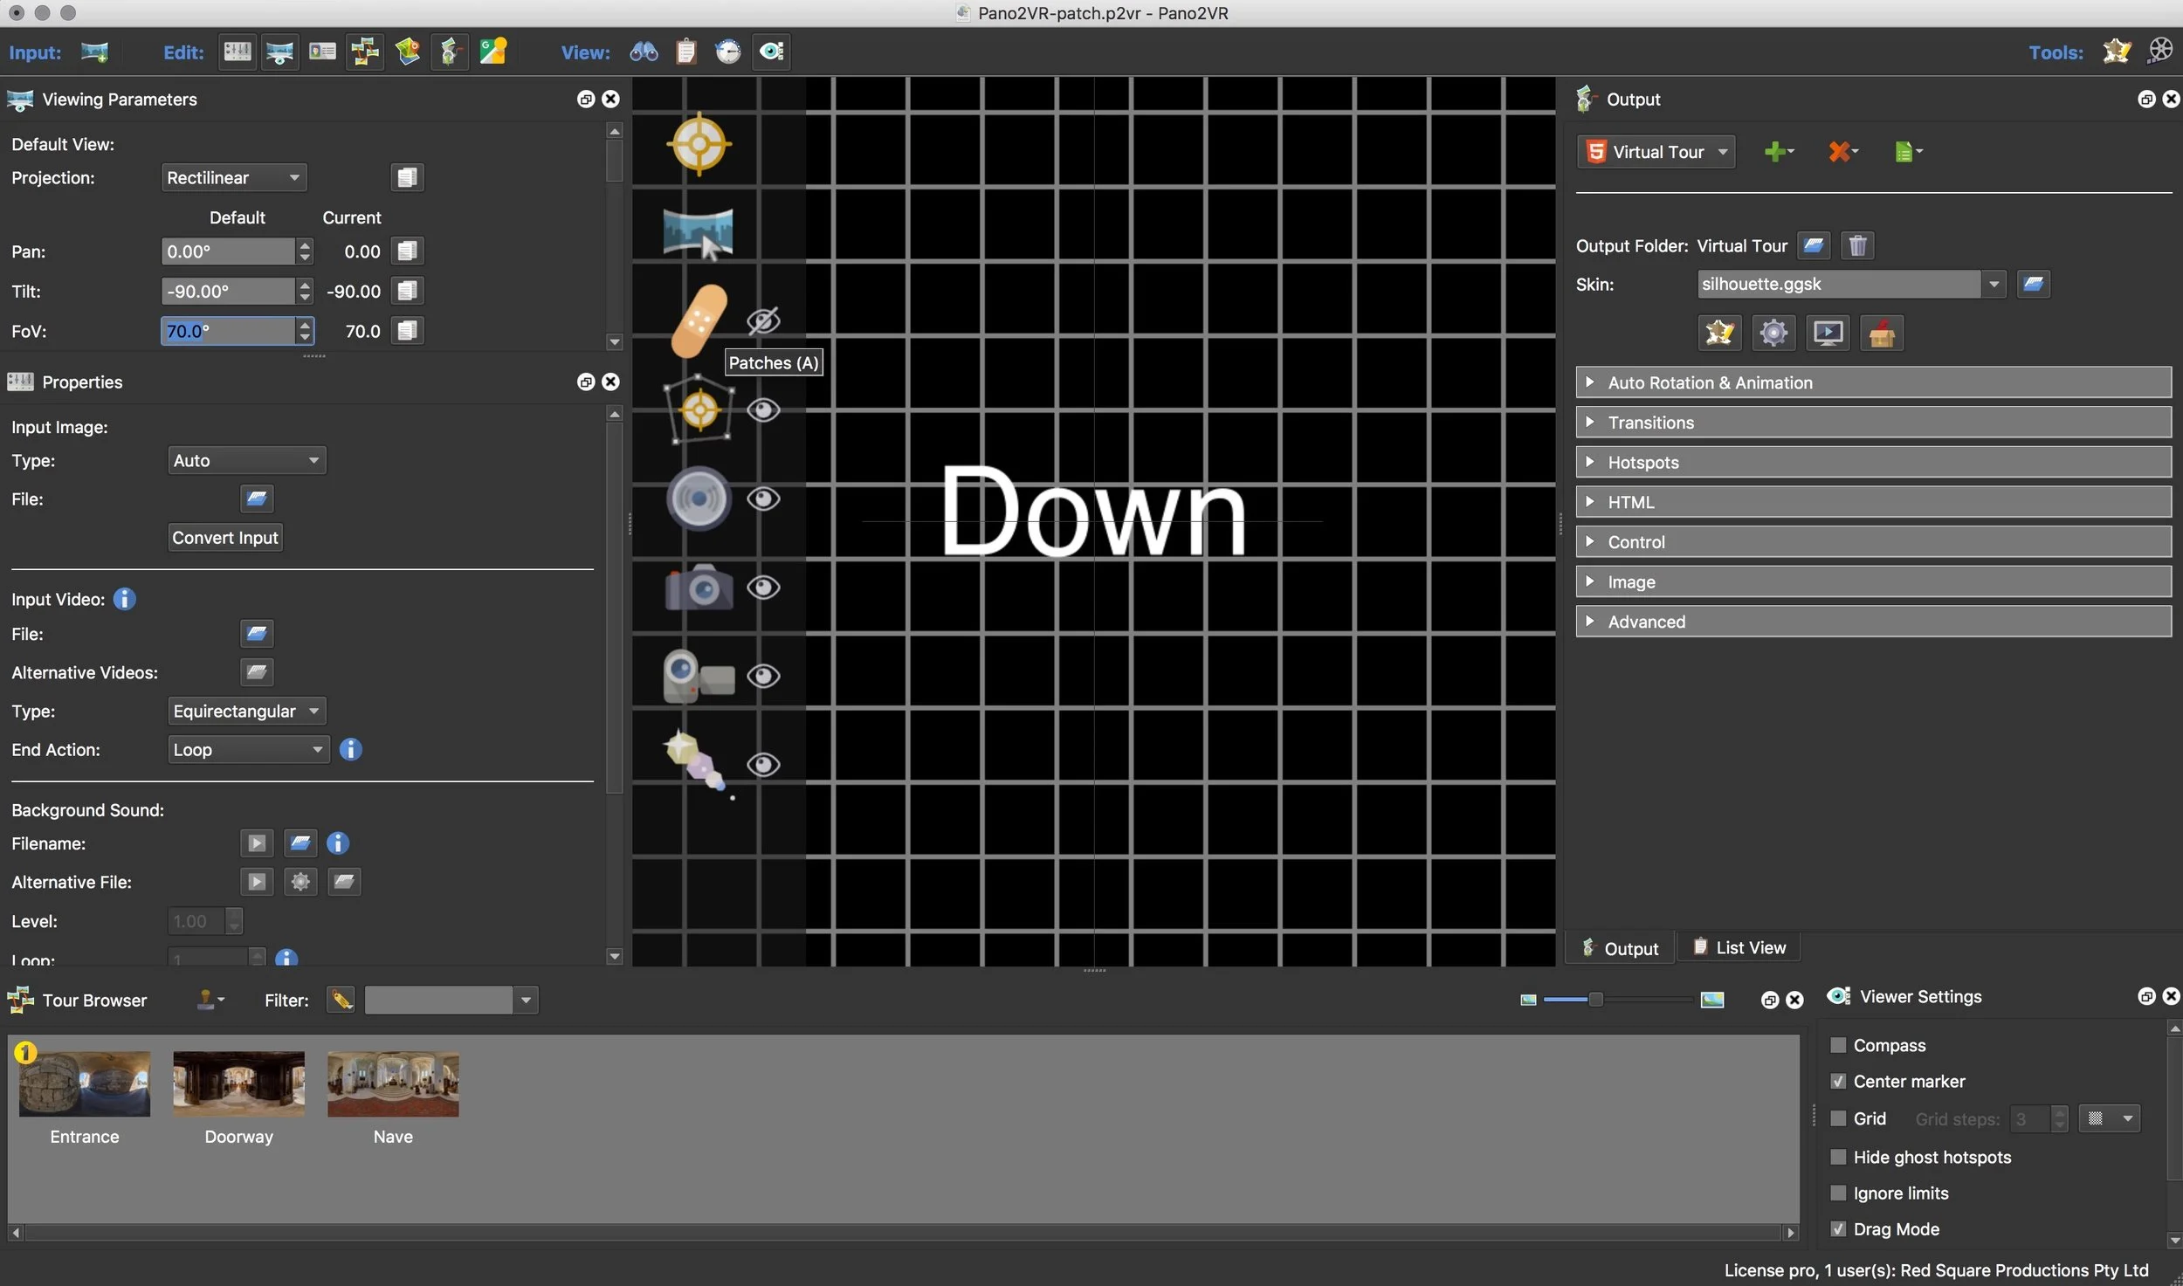Adjust the Tour Browser thumbnail size slider
This screenshot has height=1286, width=2183.
[x=1594, y=1000]
